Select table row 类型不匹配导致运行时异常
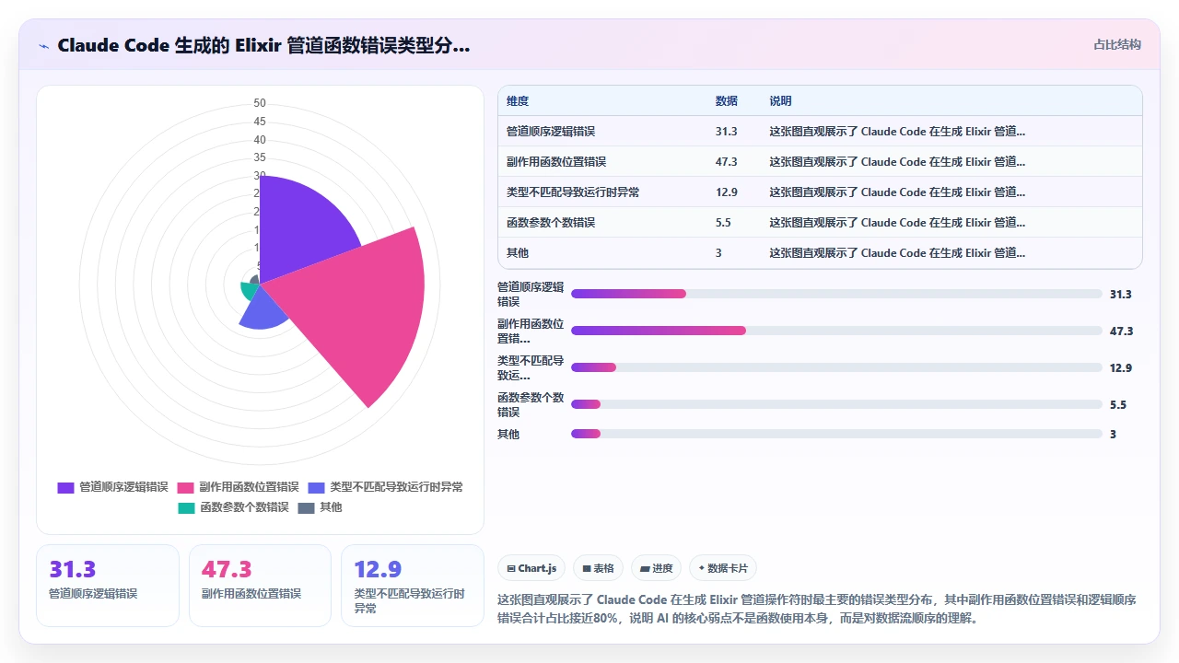 pyautogui.click(x=820, y=192)
